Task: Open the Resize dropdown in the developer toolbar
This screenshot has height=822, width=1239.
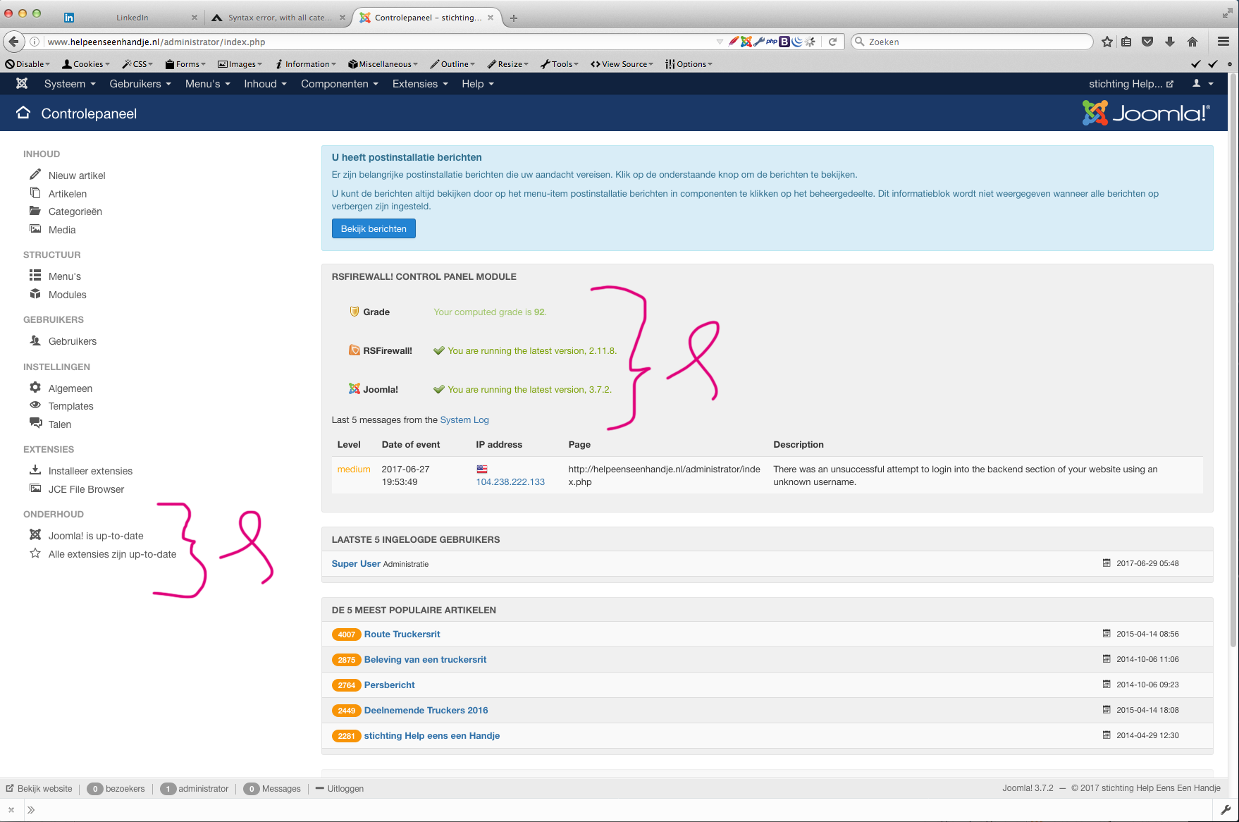Action: click(507, 64)
